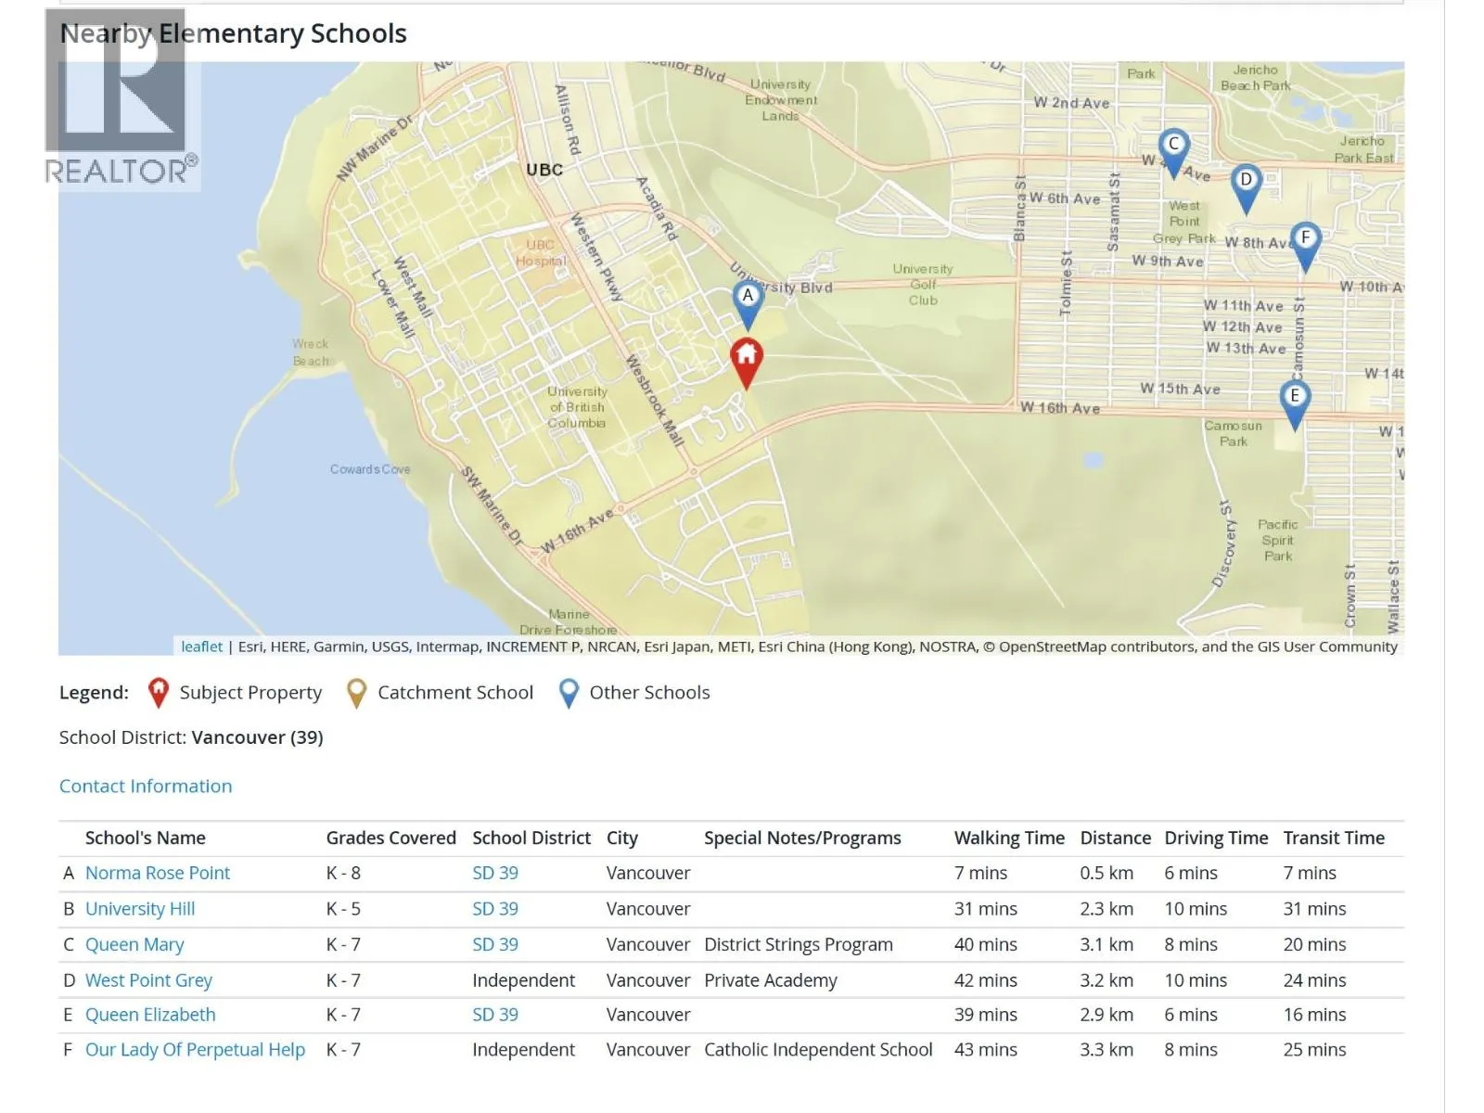The width and height of the screenshot is (1484, 1113).
Task: Click SD 39 link in Norma Rose Point row
Action: point(495,873)
